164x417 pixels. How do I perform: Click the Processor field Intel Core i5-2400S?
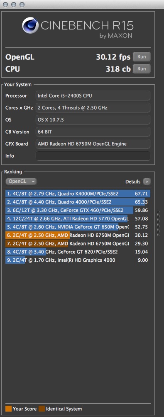coord(93,96)
